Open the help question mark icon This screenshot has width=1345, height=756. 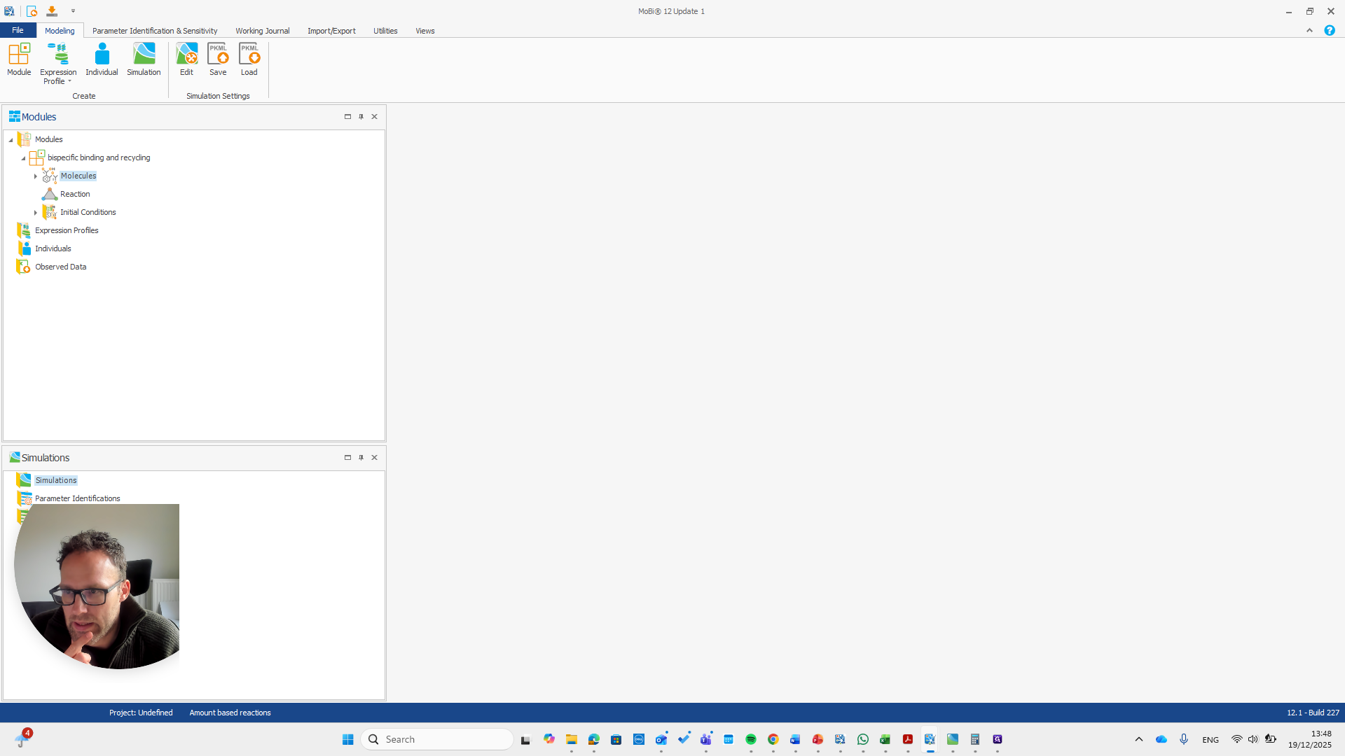(x=1329, y=31)
